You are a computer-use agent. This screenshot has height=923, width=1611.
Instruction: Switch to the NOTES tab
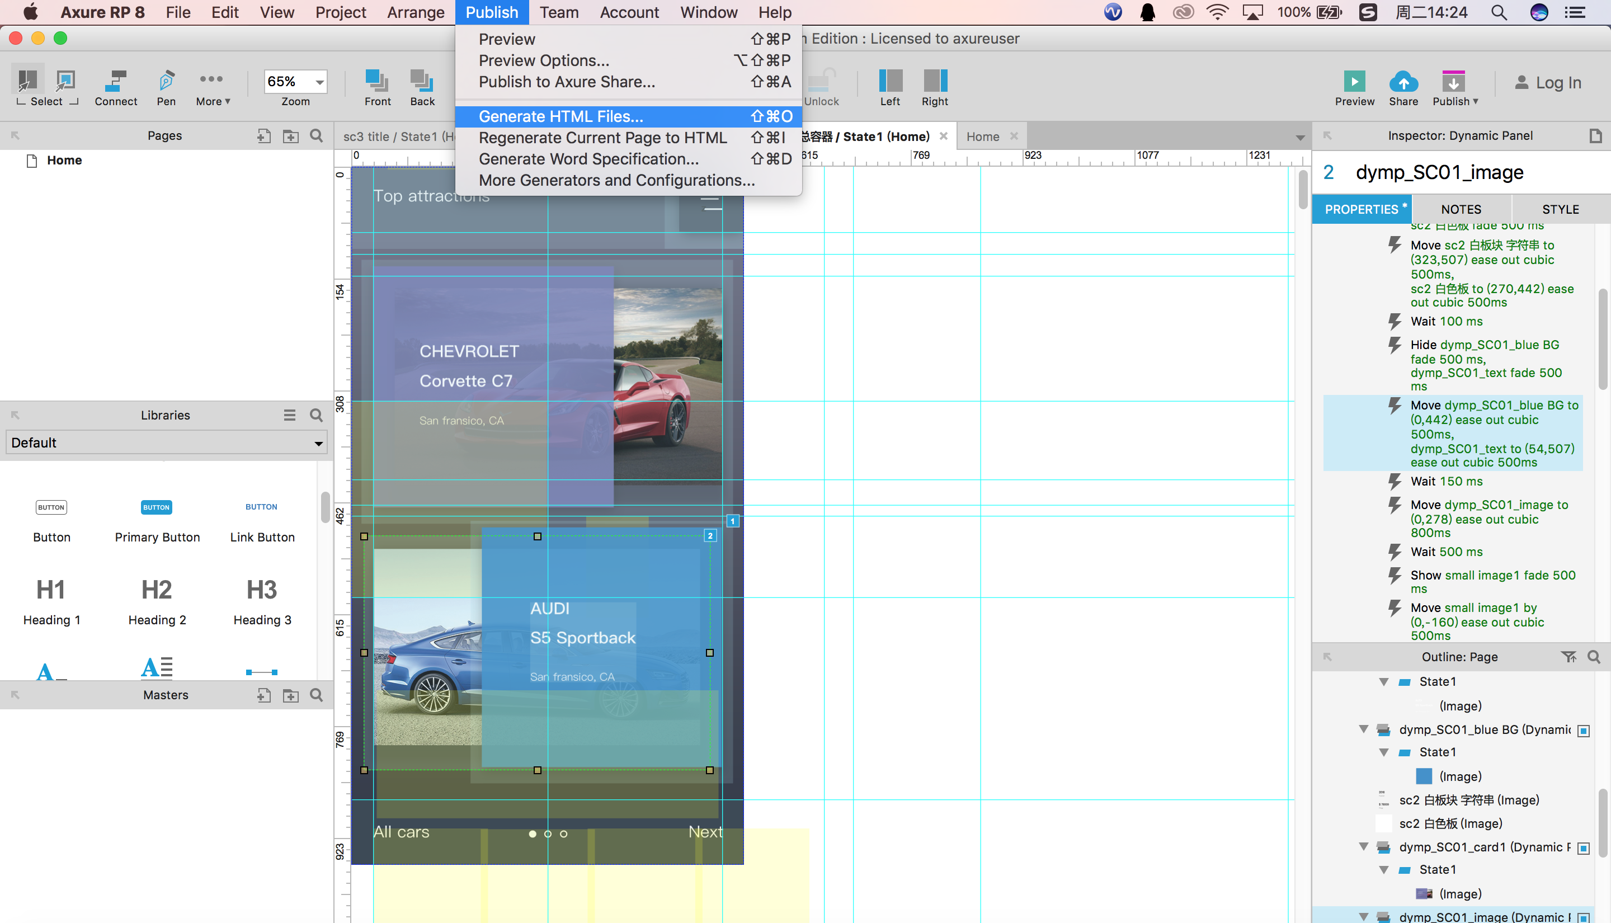(1461, 209)
